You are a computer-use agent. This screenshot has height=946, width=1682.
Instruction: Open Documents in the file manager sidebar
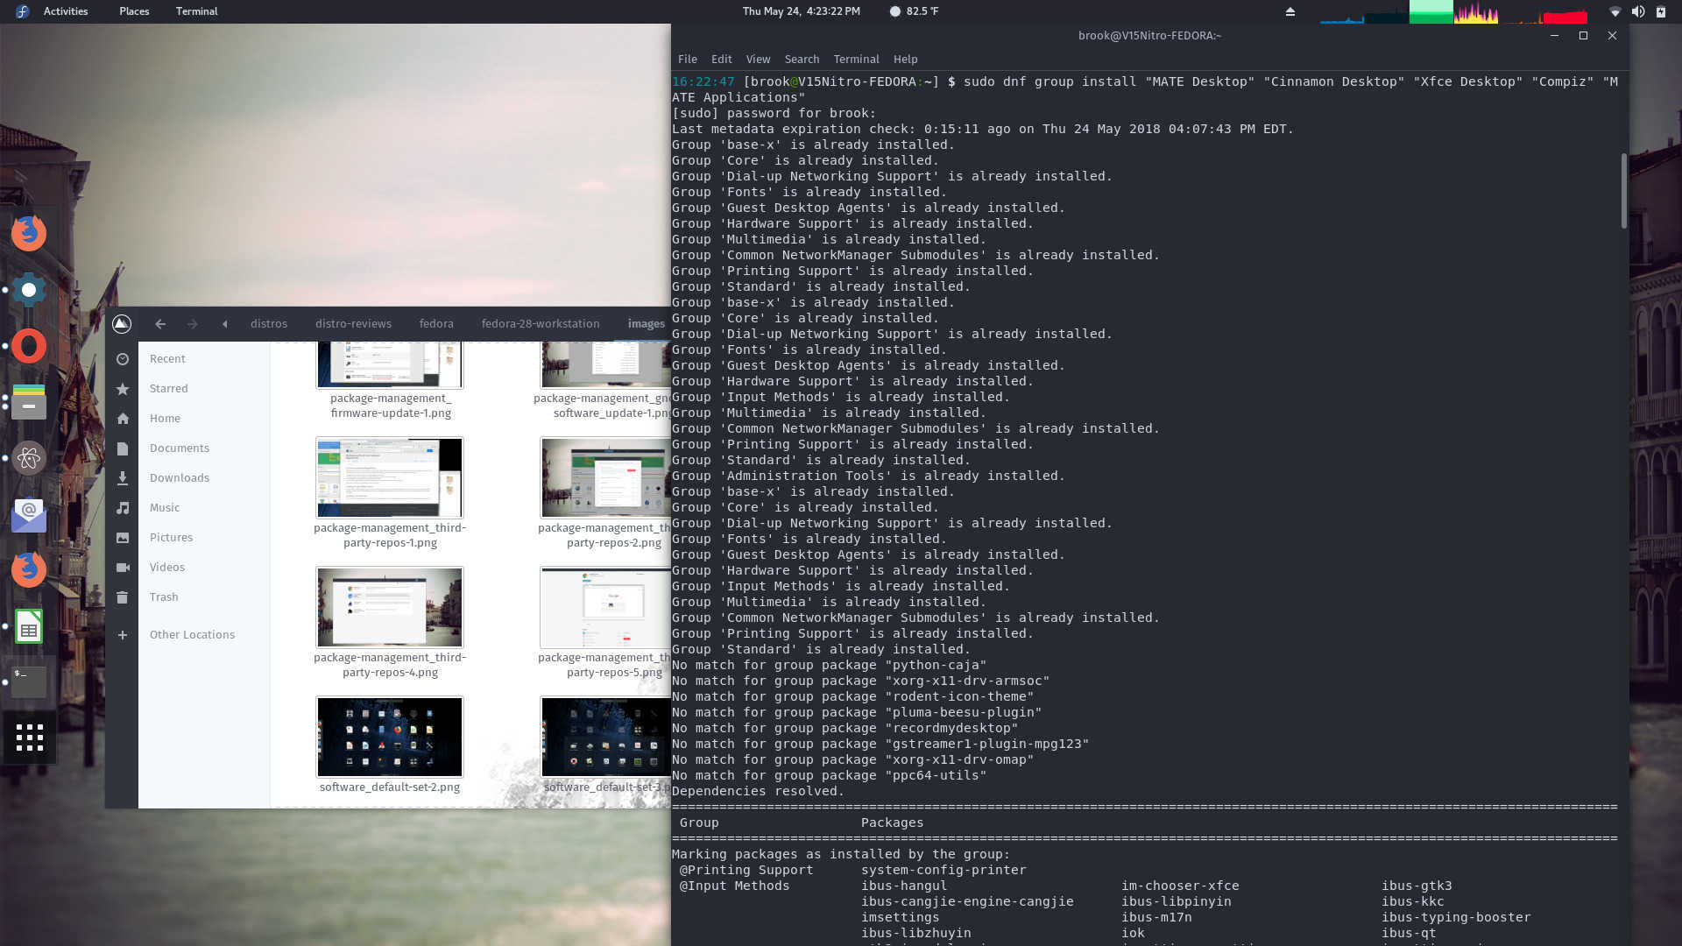point(180,448)
